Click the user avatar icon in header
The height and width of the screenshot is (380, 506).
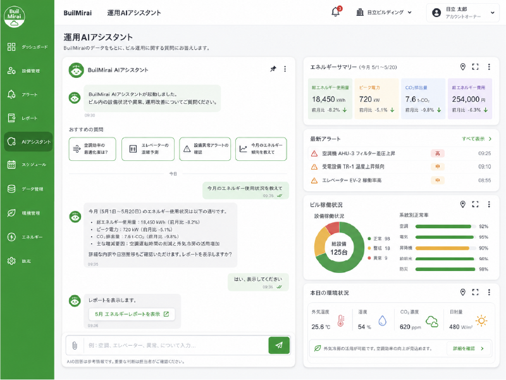coord(436,13)
